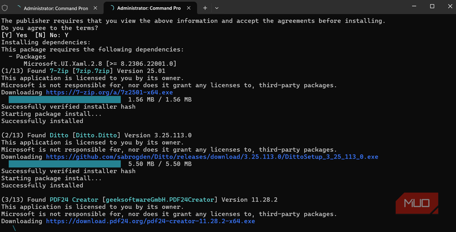Image resolution: width=456 pixels, height=232 pixels.
Task: Open the pdf24.org download link
Action: (150, 222)
